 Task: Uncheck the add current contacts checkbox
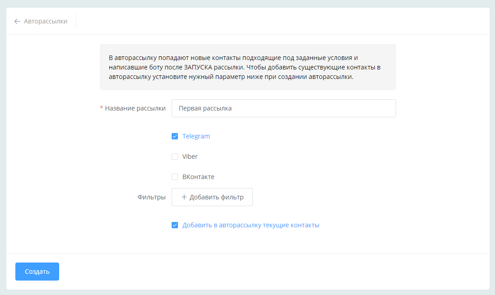(x=175, y=225)
